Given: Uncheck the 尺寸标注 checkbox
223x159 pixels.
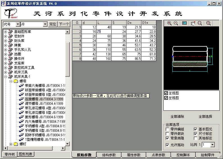Looking at the screenshot, I should coord(195,134).
